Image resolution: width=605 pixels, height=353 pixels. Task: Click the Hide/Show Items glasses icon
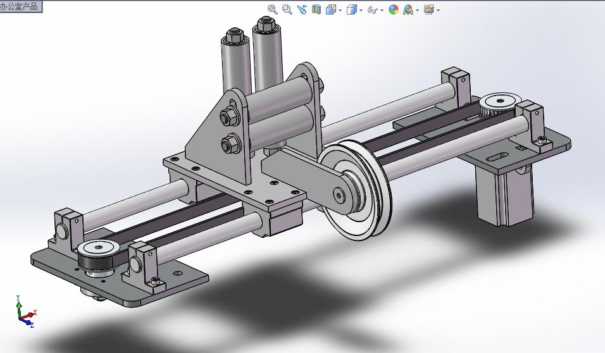coord(372,10)
